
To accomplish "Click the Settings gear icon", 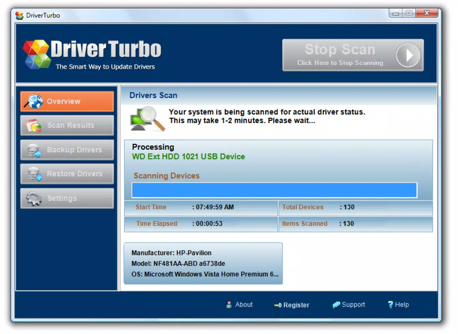I will pyautogui.click(x=34, y=198).
